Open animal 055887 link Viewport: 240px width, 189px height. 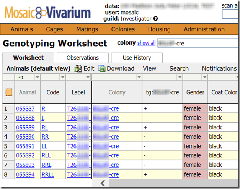(25, 109)
